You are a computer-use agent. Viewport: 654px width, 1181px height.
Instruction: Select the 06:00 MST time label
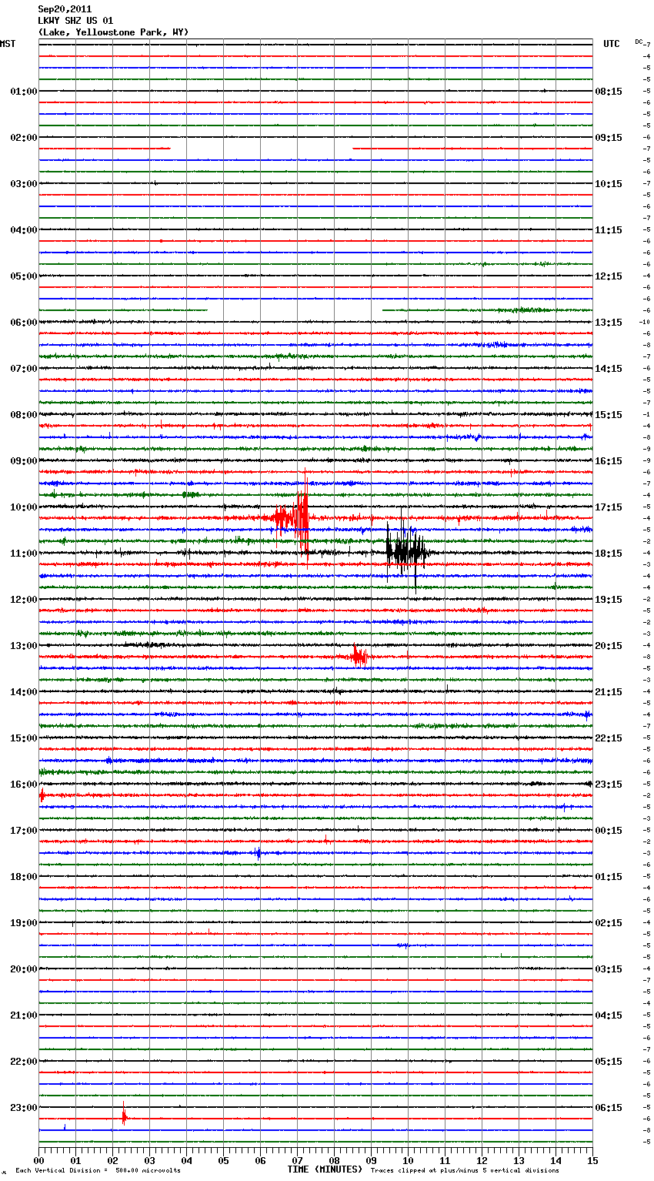(24, 323)
